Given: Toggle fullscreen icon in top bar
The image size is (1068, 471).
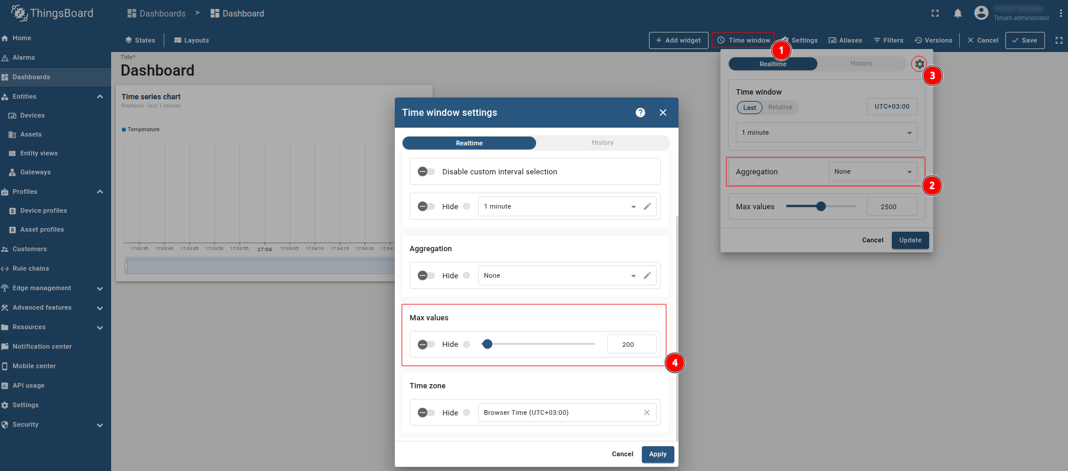Looking at the screenshot, I should pyautogui.click(x=935, y=14).
